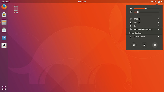Screen dimensions: 164x92
Task: Click the battery icon beside remaining time
Action: (x=131, y=30)
